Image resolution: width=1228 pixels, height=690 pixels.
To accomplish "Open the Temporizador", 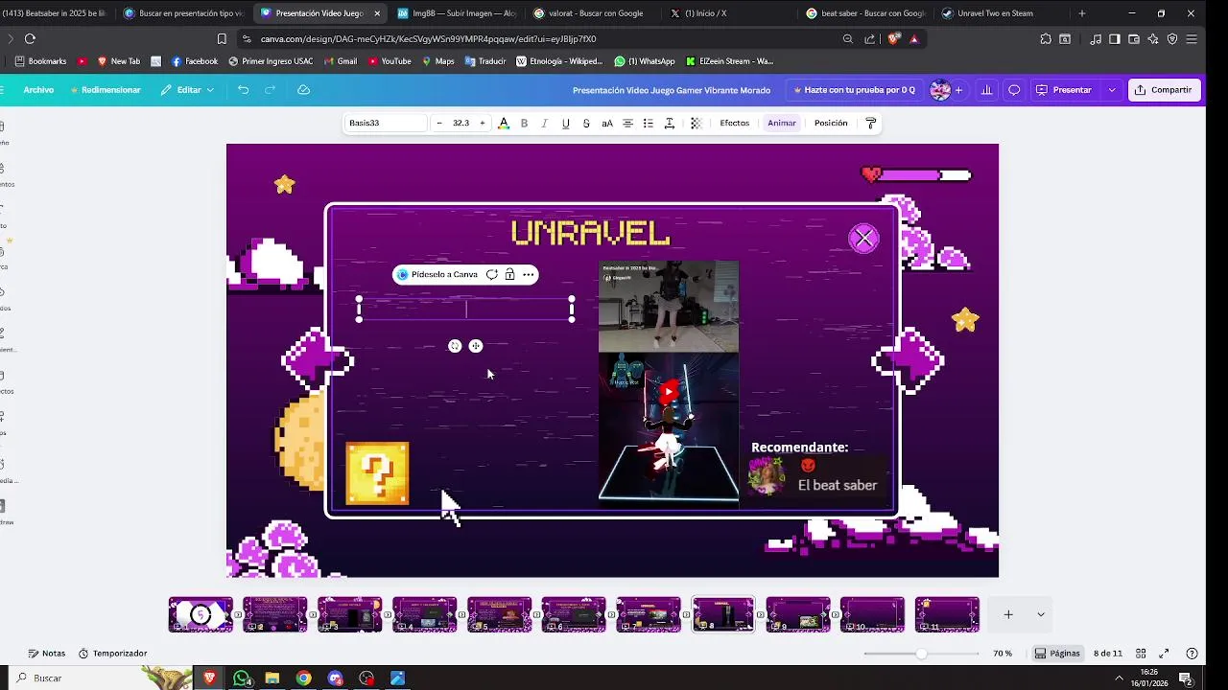I will [112, 654].
